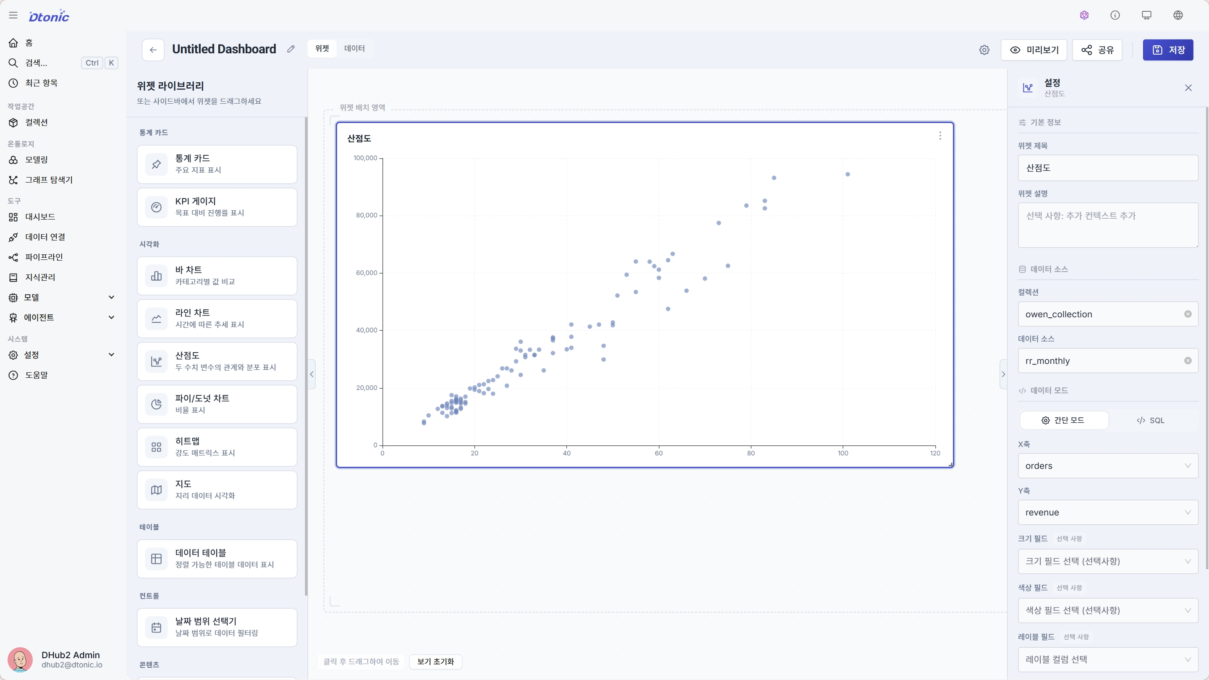Click 보기 초기화 to reset view
This screenshot has width=1209, height=680.
pos(436,661)
